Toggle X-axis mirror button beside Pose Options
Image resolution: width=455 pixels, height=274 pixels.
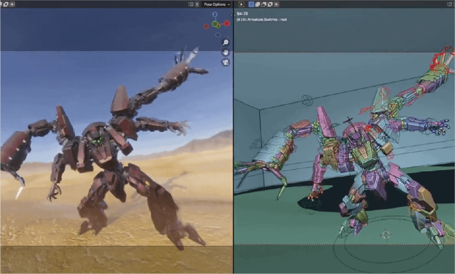click(x=197, y=4)
